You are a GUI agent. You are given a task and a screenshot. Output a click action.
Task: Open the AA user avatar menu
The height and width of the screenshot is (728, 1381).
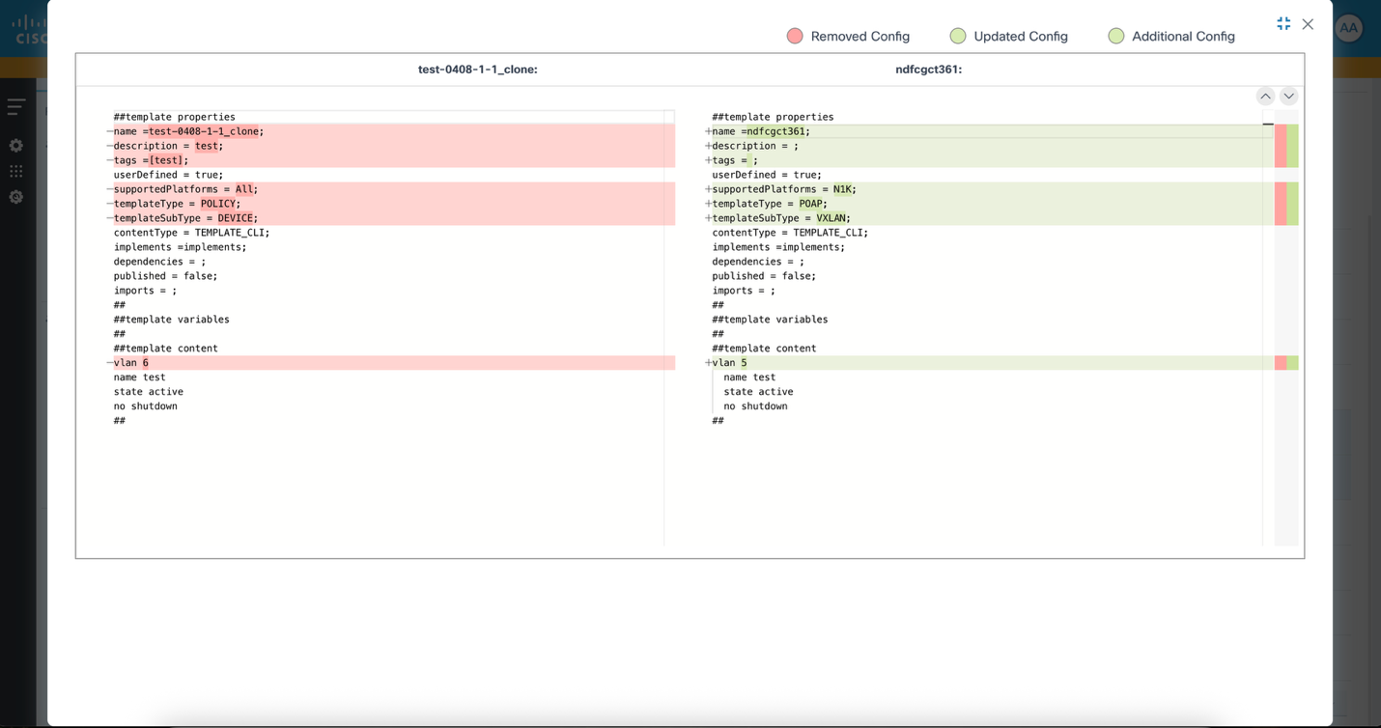pyautogui.click(x=1349, y=28)
